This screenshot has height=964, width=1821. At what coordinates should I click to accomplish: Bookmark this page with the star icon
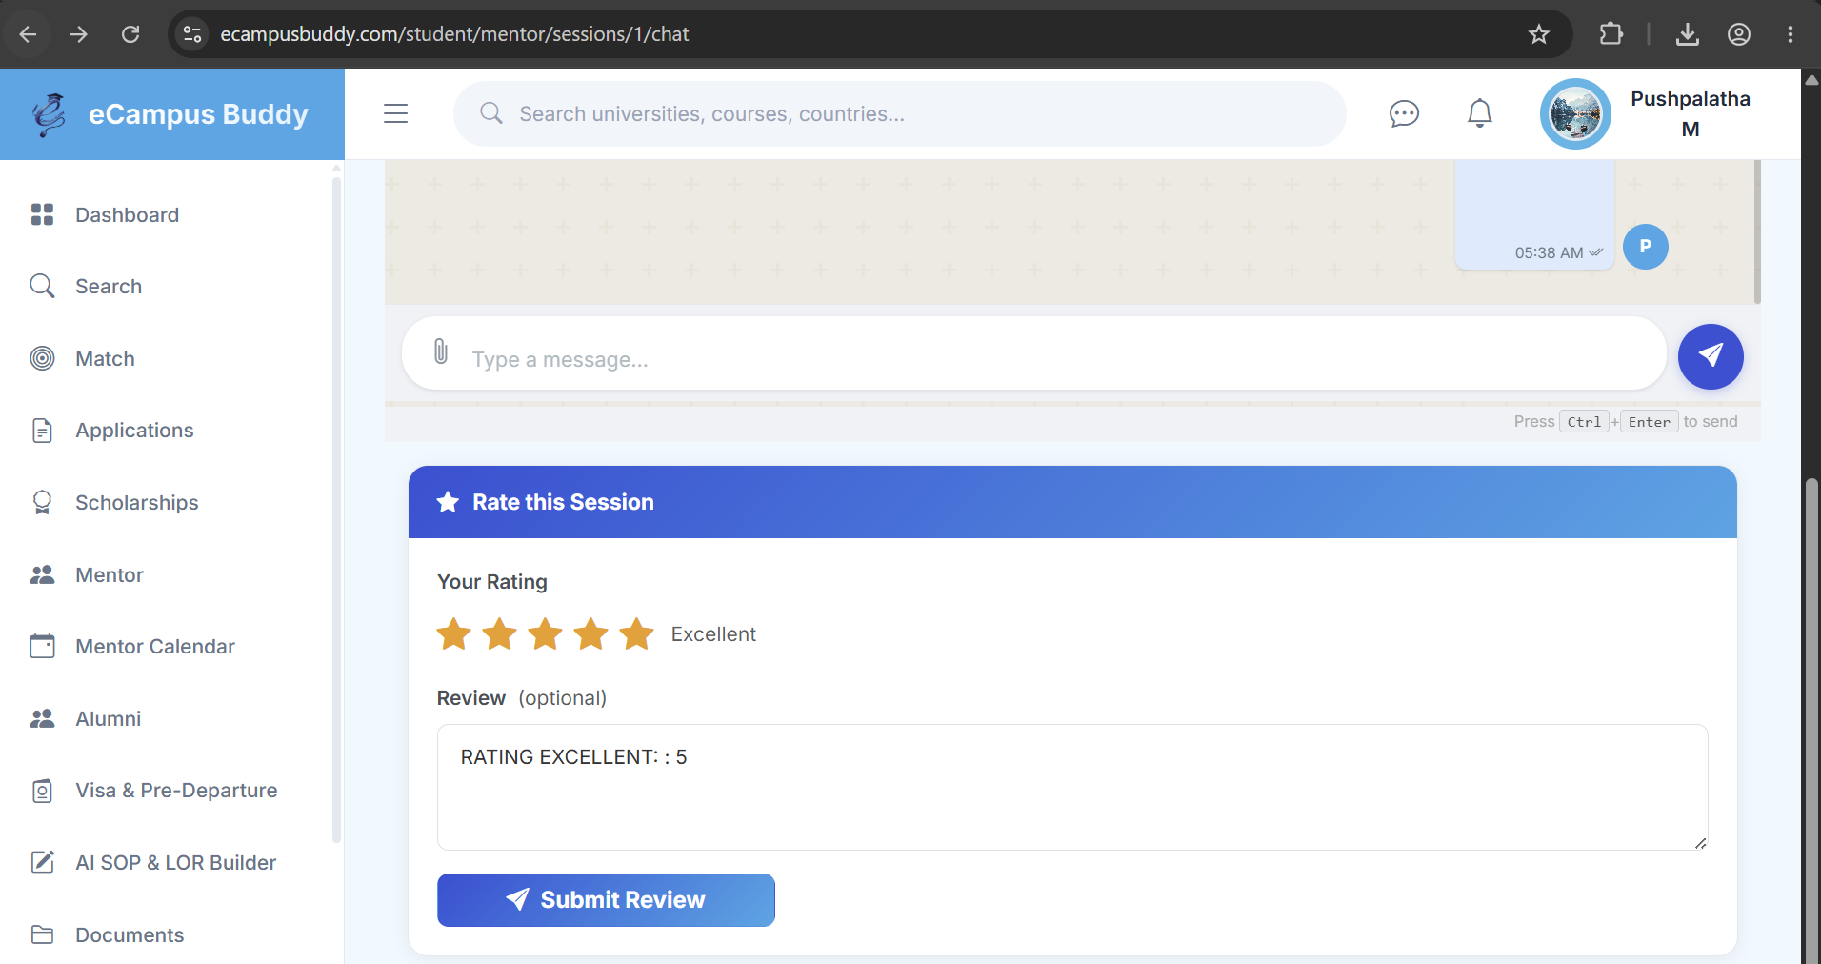(1539, 34)
